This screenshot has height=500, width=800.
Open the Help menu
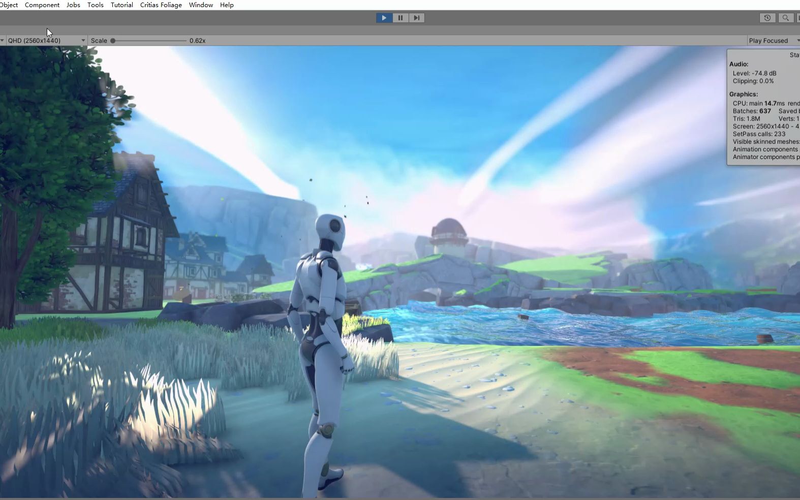[x=227, y=5]
